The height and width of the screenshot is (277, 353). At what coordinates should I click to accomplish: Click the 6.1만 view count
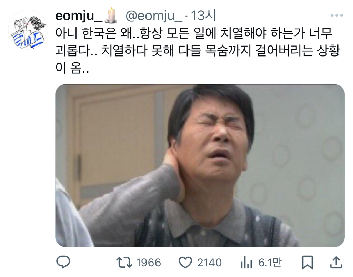coord(270,263)
